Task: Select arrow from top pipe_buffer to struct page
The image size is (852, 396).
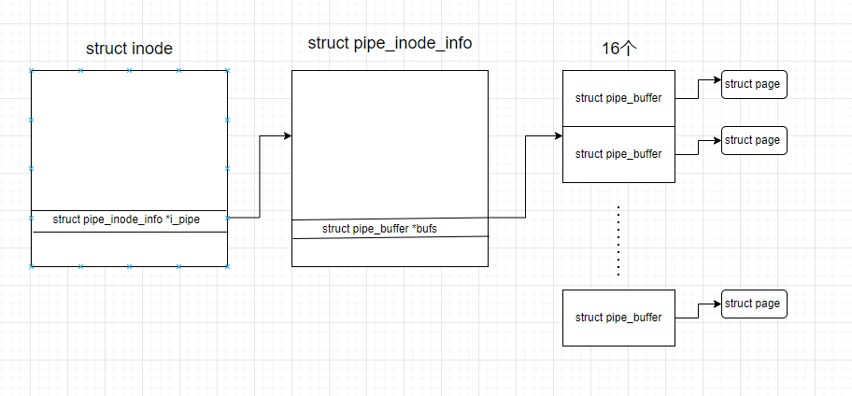Action: [698, 90]
